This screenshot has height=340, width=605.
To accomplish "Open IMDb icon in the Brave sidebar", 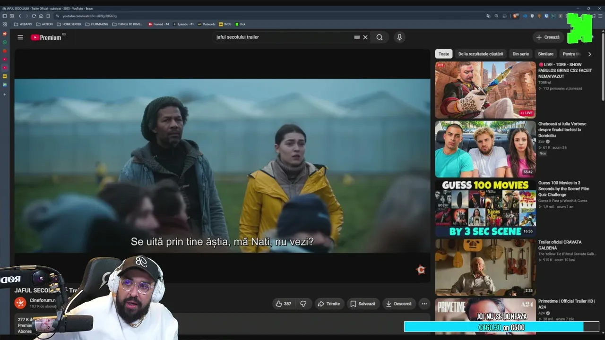I will pyautogui.click(x=5, y=76).
